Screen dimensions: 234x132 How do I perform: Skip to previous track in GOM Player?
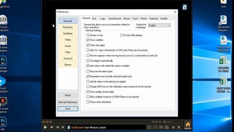click(57, 127)
